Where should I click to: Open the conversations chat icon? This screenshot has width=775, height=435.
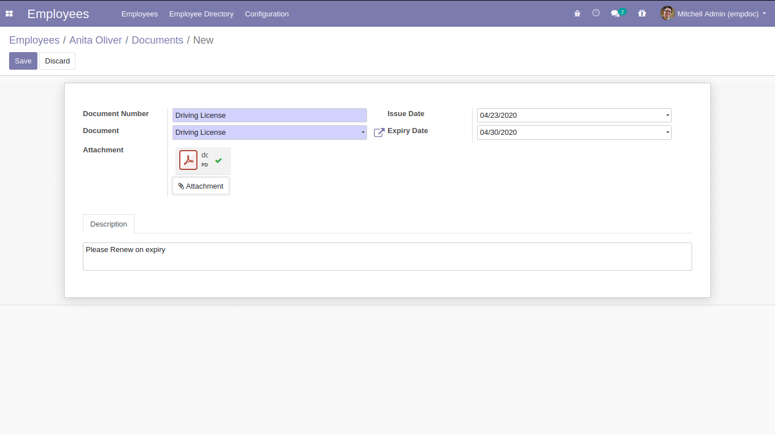pos(615,14)
